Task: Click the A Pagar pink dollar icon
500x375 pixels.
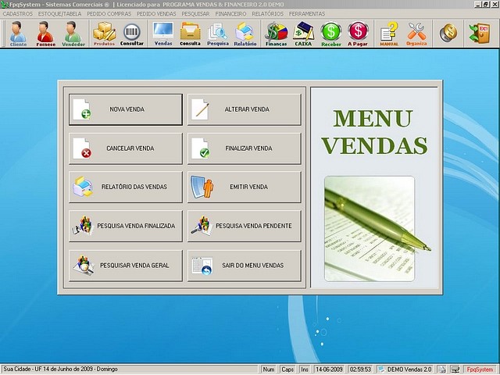Action: click(358, 34)
